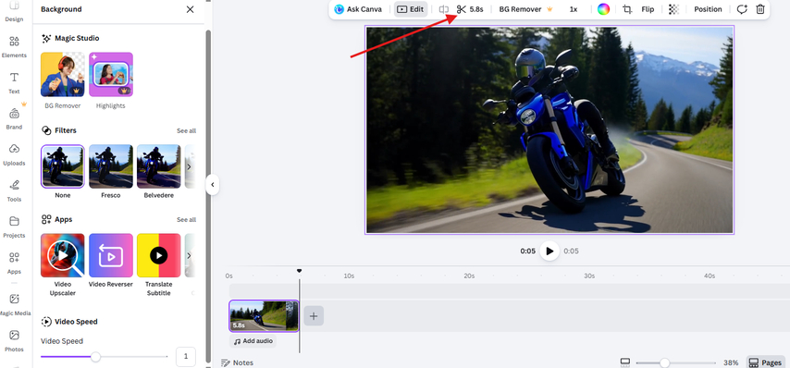Open the Elements sidebar panel
Image resolution: width=790 pixels, height=368 pixels.
pos(14,47)
